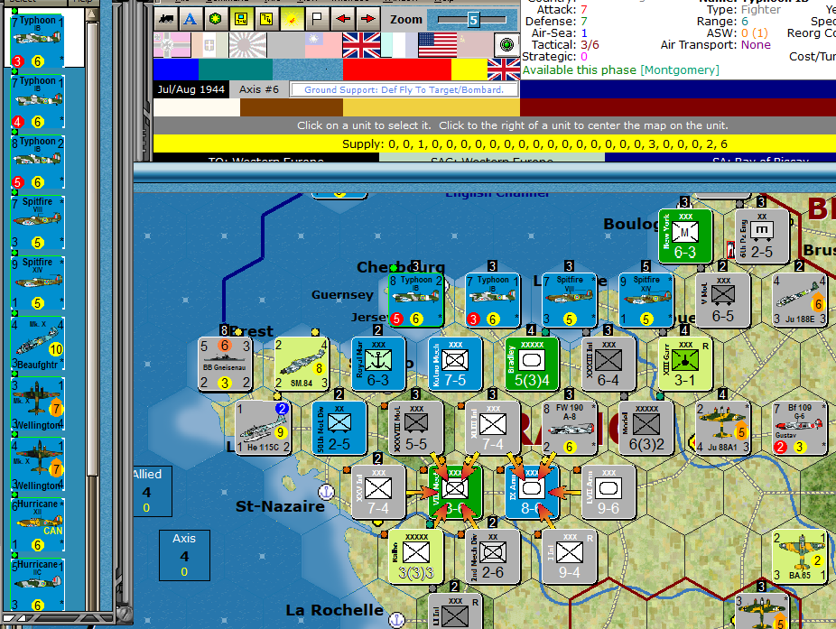Select the Japanese rising sun flag button

247,45
